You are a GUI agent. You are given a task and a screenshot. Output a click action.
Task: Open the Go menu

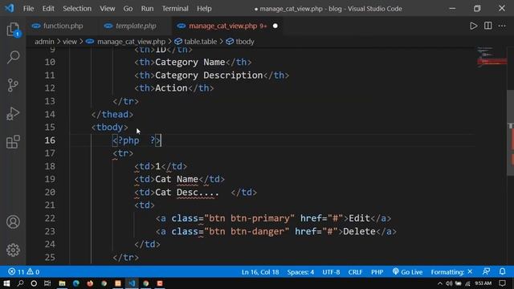(x=128, y=9)
